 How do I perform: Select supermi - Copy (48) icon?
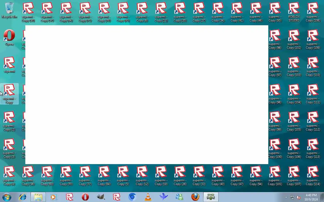tap(256, 12)
